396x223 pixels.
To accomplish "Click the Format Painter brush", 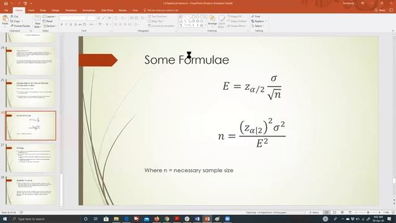I will (x=20, y=26).
